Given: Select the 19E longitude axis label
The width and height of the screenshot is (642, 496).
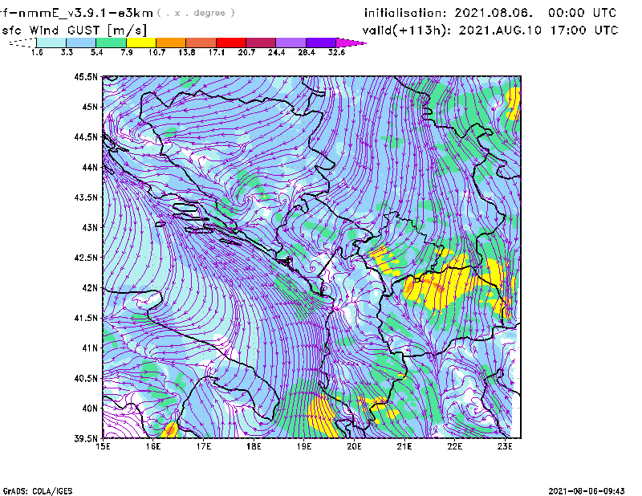Looking at the screenshot, I should [305, 447].
